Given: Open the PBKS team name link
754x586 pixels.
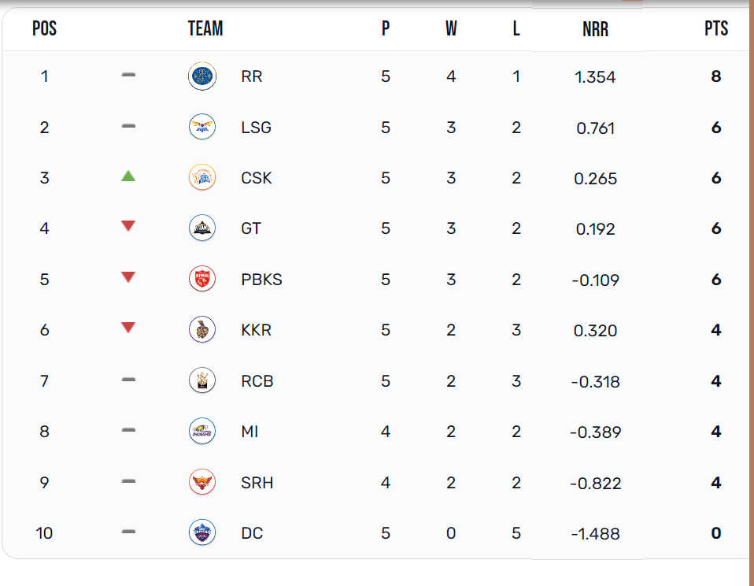Looking at the screenshot, I should tap(261, 280).
